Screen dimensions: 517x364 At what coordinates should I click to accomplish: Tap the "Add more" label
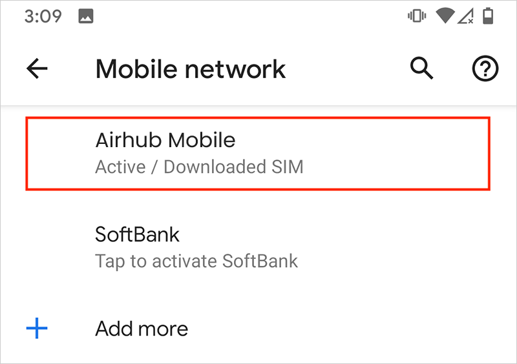(142, 329)
